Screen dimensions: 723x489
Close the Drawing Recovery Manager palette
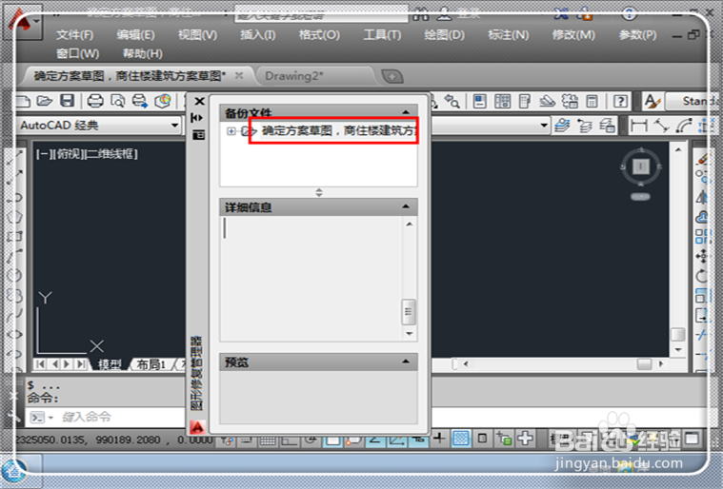coord(199,101)
